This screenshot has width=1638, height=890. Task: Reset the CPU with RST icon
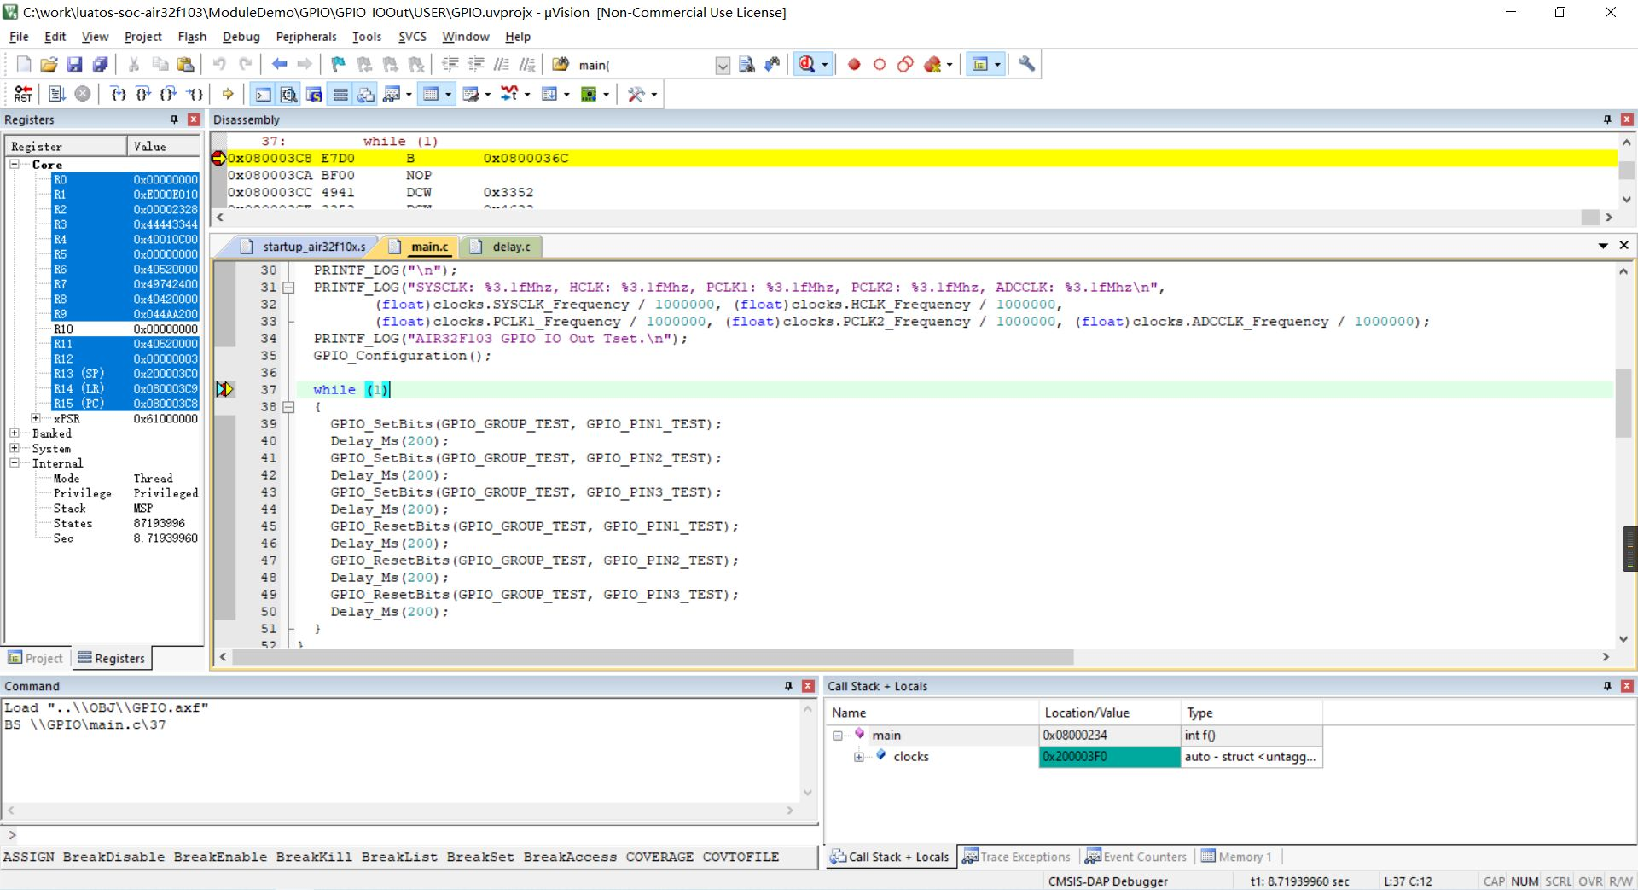24,94
